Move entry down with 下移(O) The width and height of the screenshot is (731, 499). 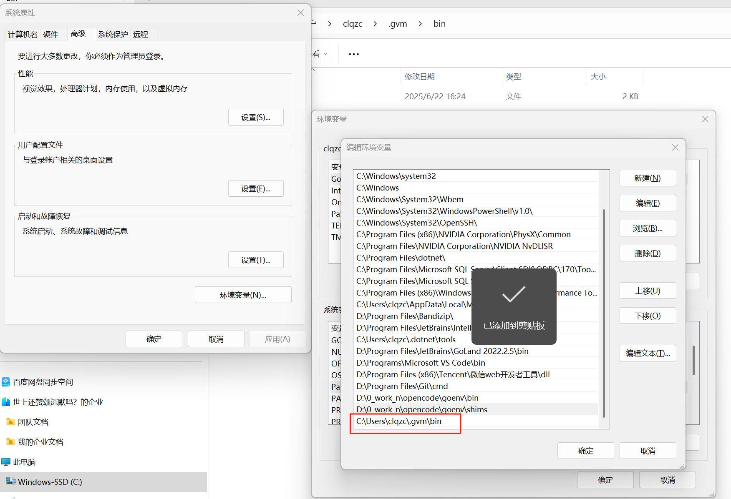click(x=648, y=316)
